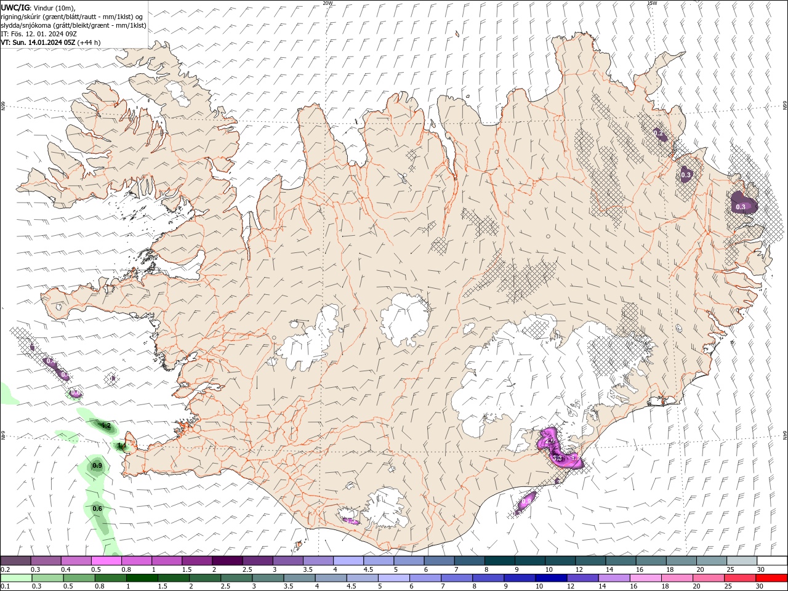Click the 0.9 rain value over the sea
This screenshot has width=788, height=591.
pyautogui.click(x=97, y=466)
